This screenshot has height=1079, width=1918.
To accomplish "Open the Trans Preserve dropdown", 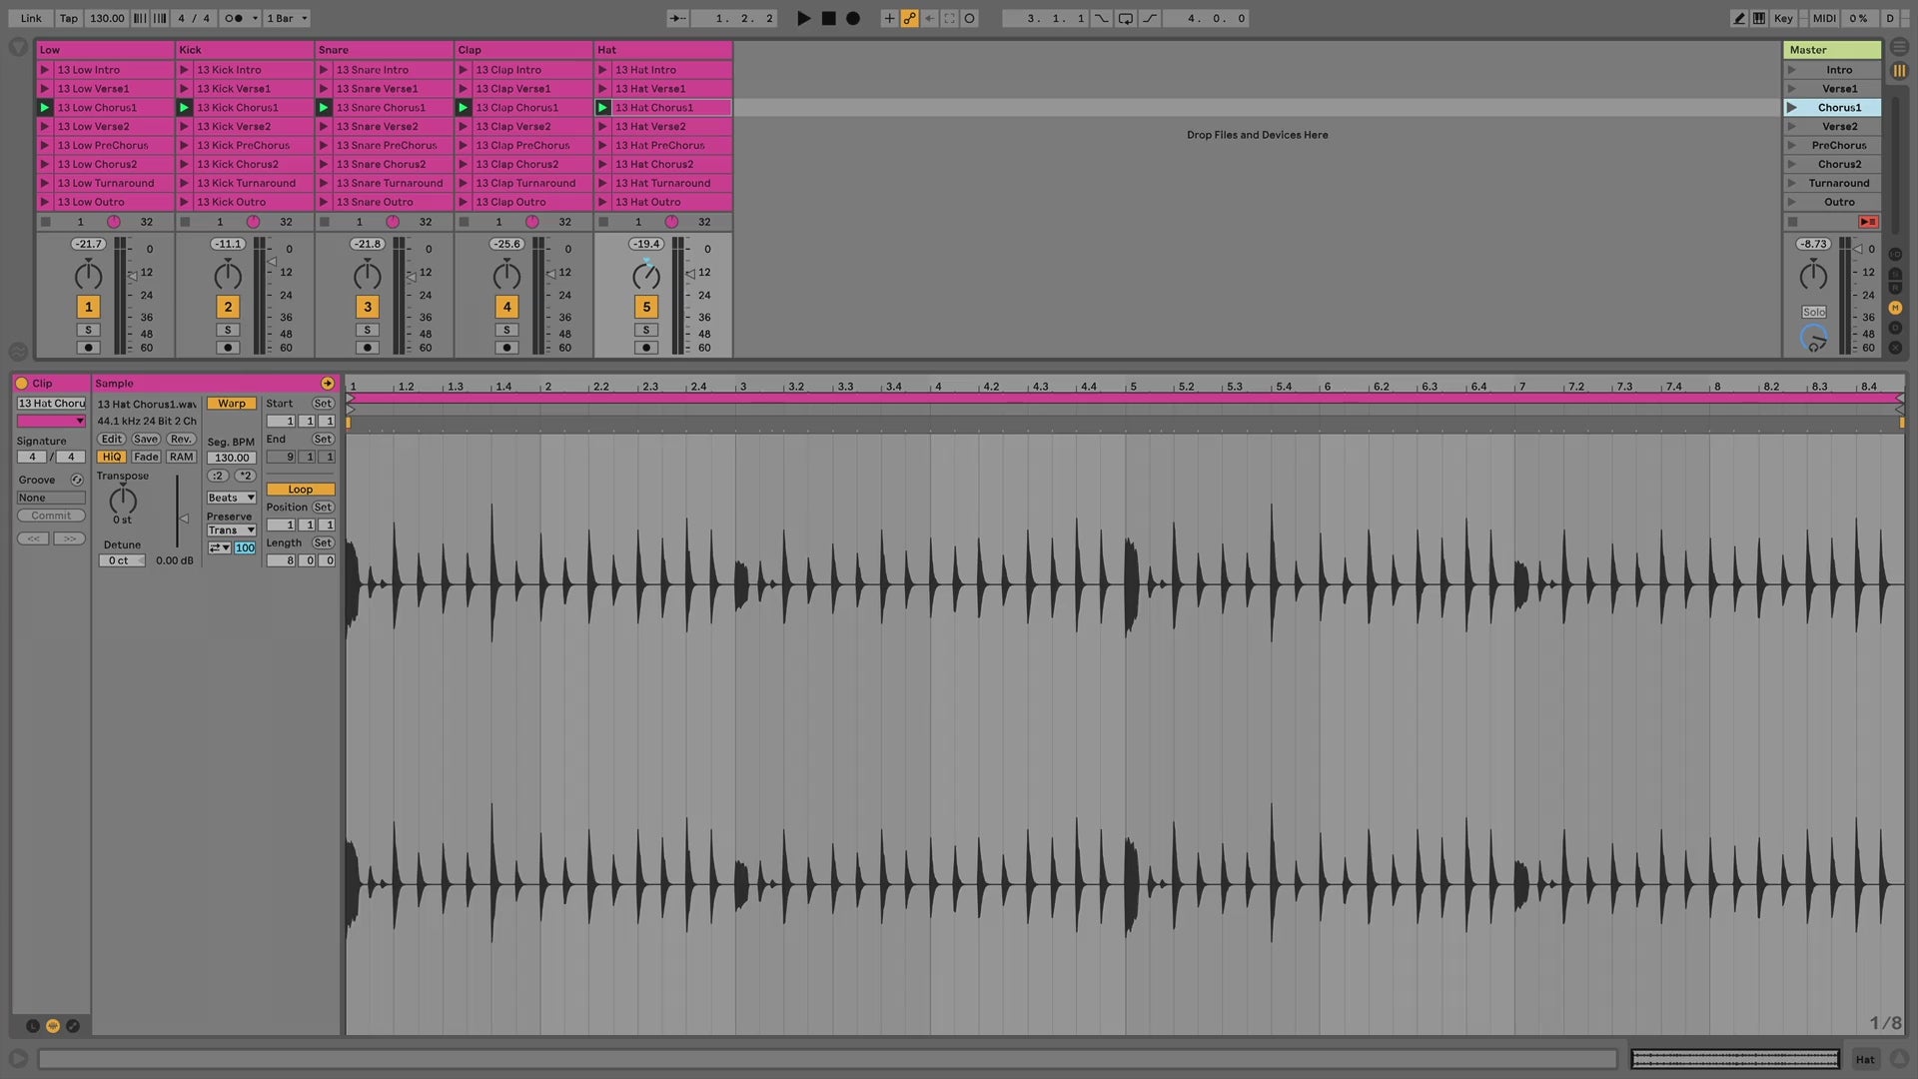I will [x=231, y=531].
